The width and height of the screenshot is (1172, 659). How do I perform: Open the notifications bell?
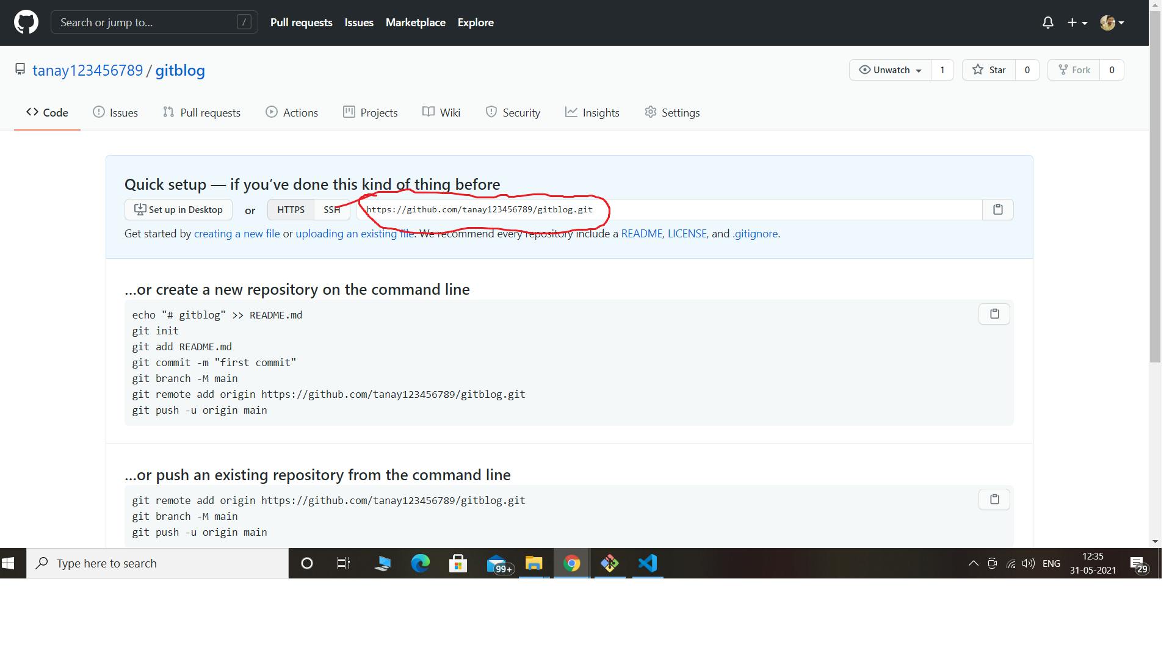pyautogui.click(x=1047, y=23)
